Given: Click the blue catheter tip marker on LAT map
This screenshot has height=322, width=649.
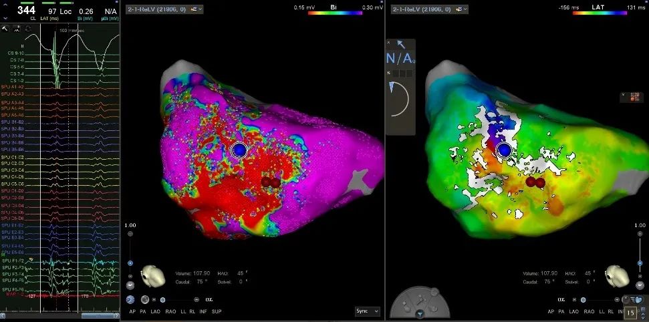Looking at the screenshot, I should (x=505, y=150).
